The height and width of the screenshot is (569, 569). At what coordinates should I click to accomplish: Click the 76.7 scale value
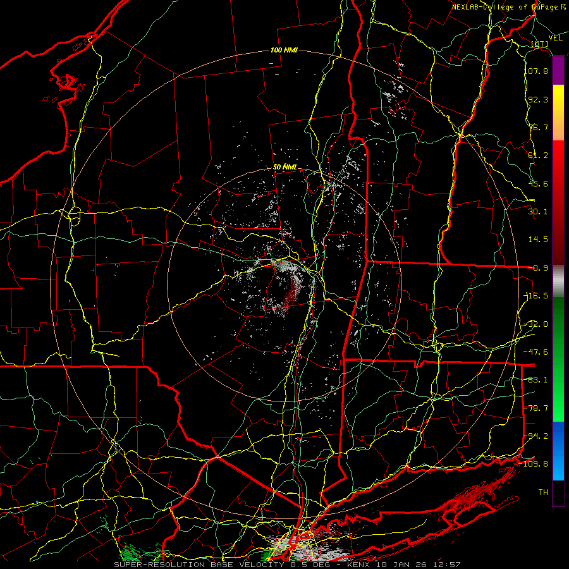(538, 127)
